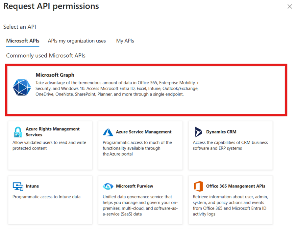Viewport: 296px width, 229px height.
Task: Click the 'Commonly used Microsoft APIs' heading
Action: tap(46, 56)
